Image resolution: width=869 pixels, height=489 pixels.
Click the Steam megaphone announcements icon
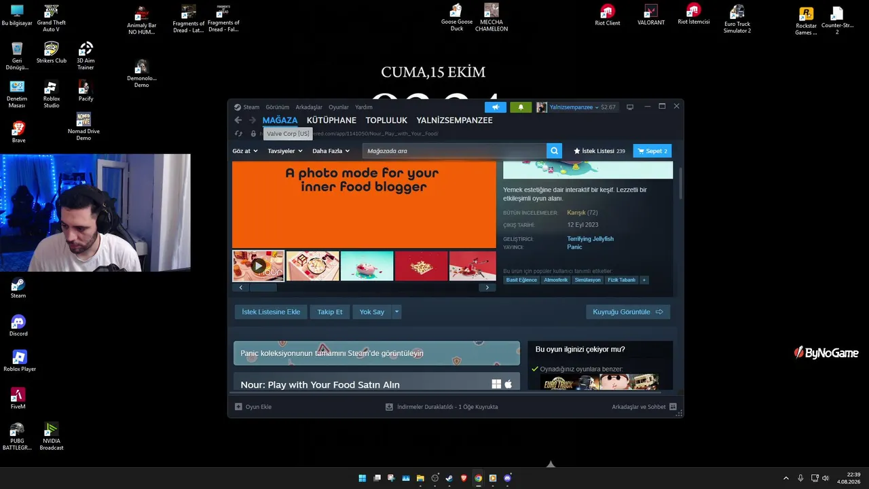[x=496, y=107]
